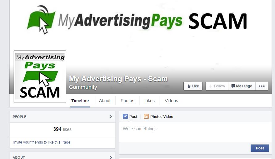
Task: Click the blue Post button
Action: 260,148
